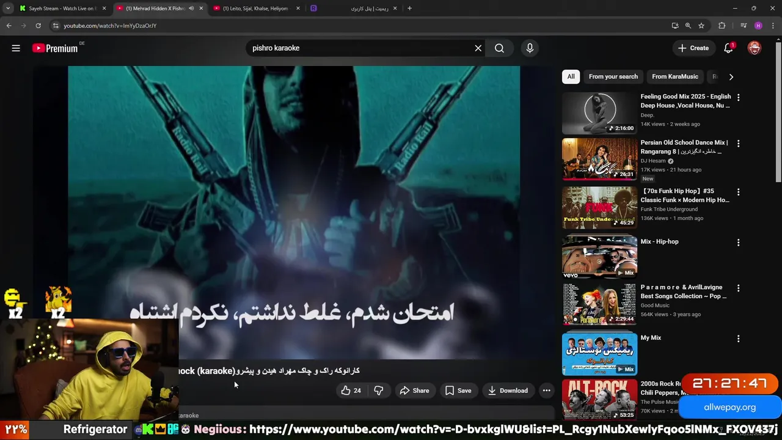782x440 pixels.
Task: Bookmark this page with the star
Action: tap(701, 26)
